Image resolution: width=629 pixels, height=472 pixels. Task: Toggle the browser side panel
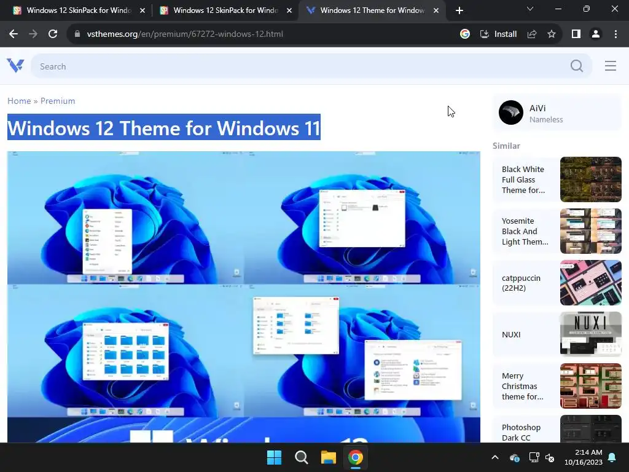coord(576,34)
